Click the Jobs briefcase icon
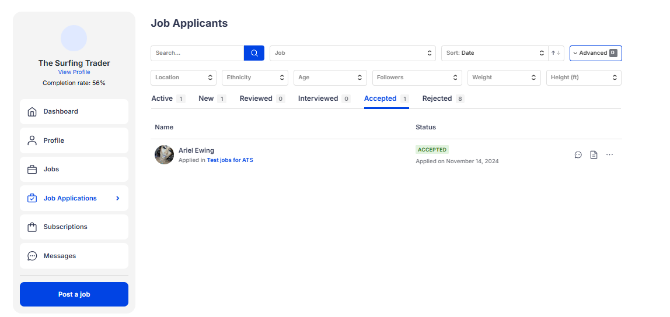This screenshot has height=317, width=670. [x=32, y=170]
